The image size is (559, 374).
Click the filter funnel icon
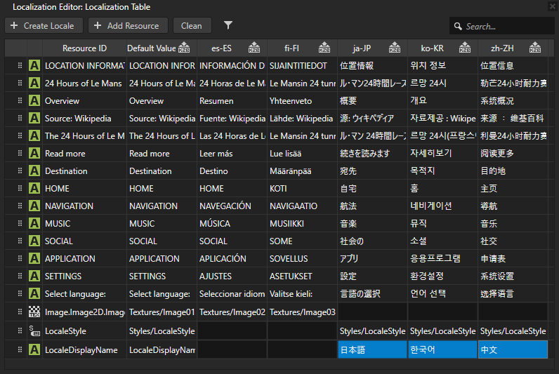[x=228, y=26]
